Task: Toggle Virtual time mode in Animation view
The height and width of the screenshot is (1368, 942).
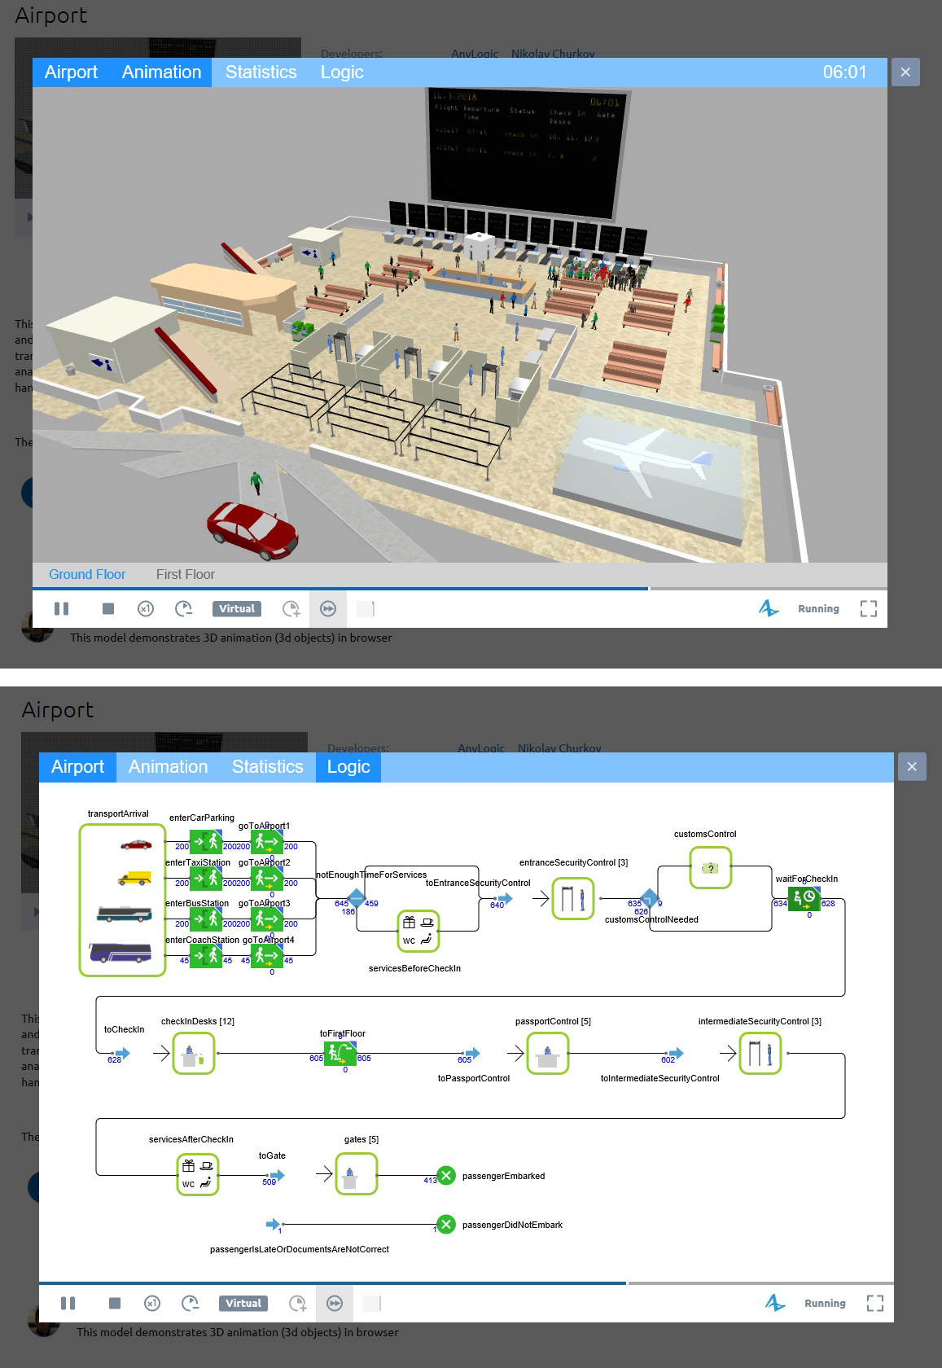Action: click(237, 608)
